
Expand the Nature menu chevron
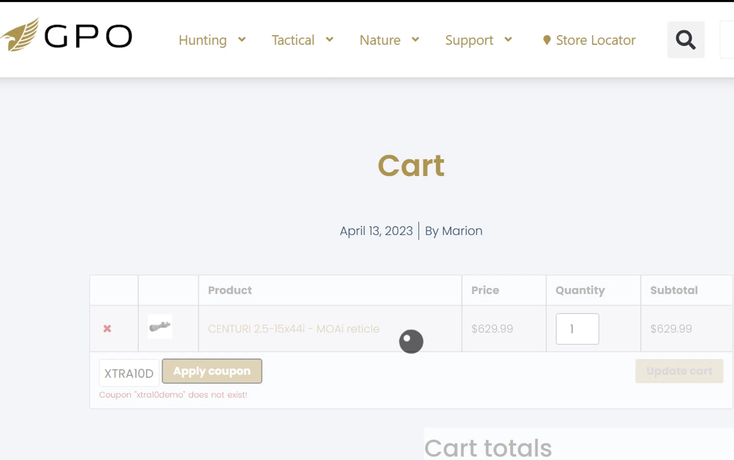pos(415,40)
